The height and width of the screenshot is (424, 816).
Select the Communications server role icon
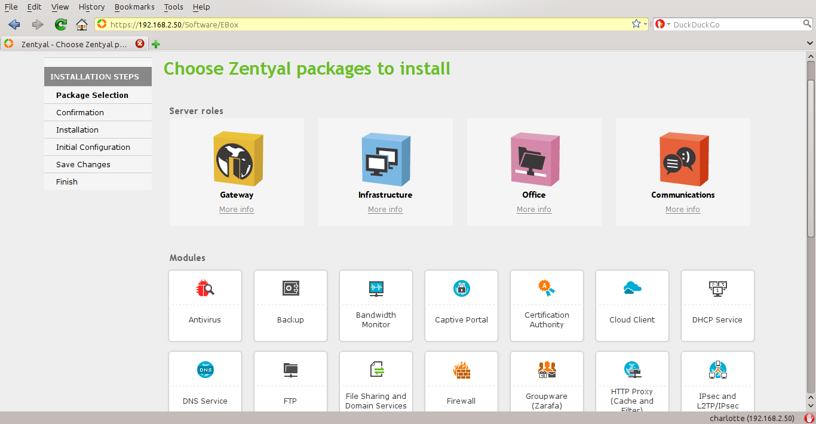tap(683, 159)
